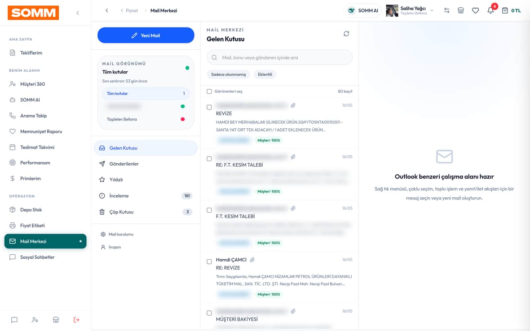Select the REVİZE email checkbox
The image size is (530, 331).
209,107
